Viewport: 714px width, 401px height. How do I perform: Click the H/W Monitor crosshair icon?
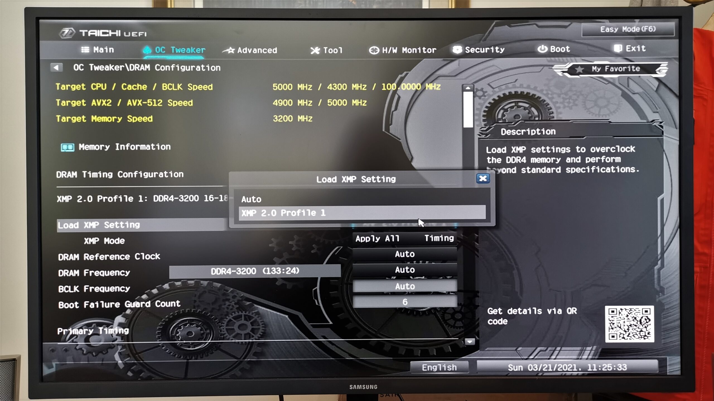point(374,50)
